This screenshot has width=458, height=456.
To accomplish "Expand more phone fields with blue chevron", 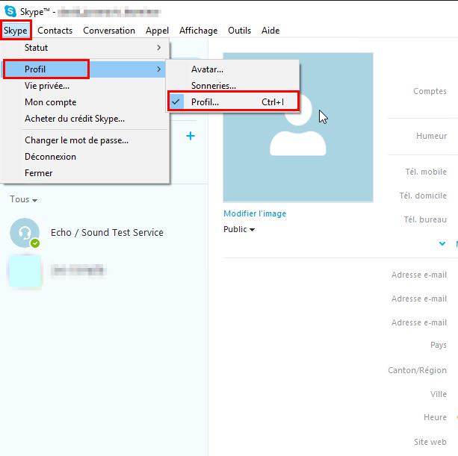I will [442, 243].
